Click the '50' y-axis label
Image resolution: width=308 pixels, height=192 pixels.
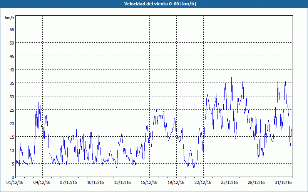tap(12, 43)
